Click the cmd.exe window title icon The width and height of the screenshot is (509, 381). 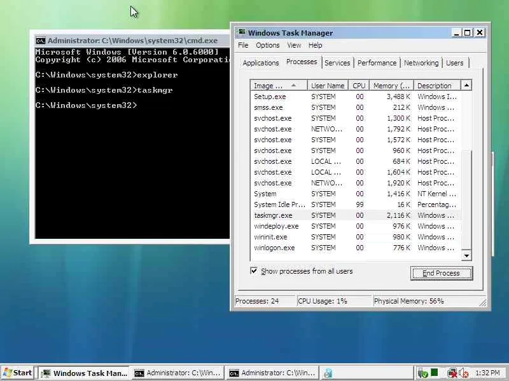[x=41, y=41]
